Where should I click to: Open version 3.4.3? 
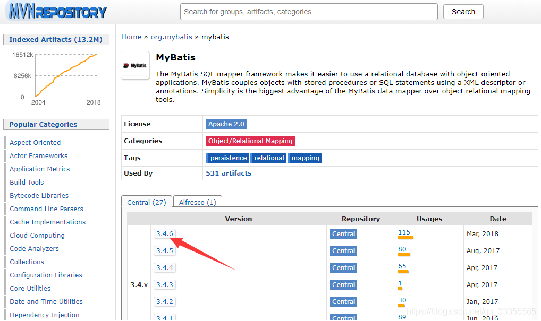[165, 284]
